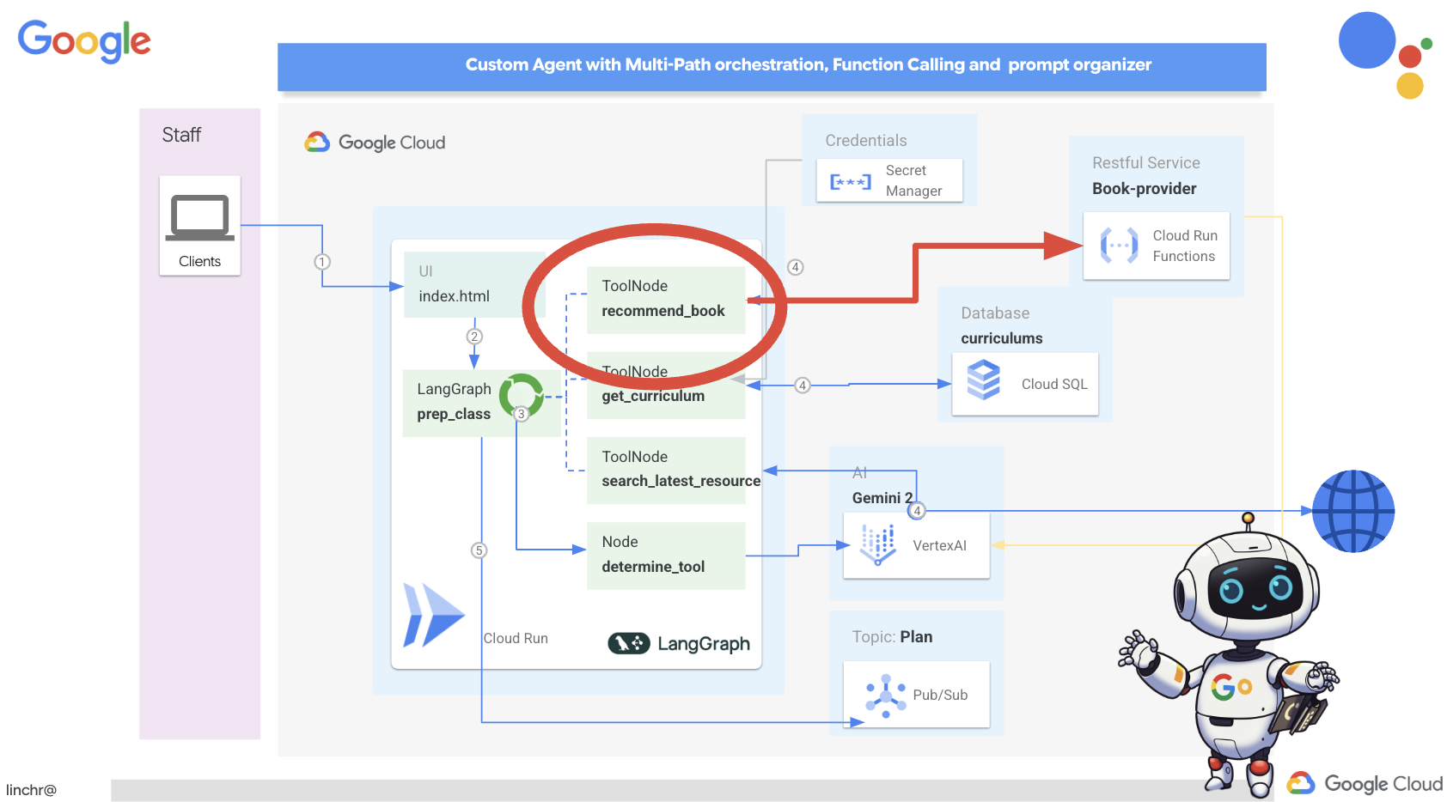This screenshot has height=802, width=1447.
Task: Click the blue slide title banner
Action: coord(771,66)
